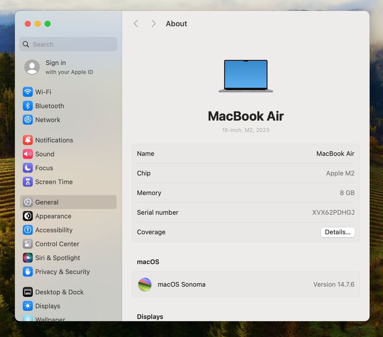
Task: Click the Apple M2 chip value
Action: [340, 173]
